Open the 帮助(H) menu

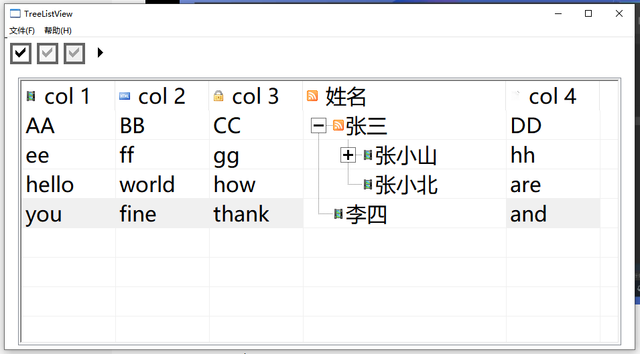point(58,31)
